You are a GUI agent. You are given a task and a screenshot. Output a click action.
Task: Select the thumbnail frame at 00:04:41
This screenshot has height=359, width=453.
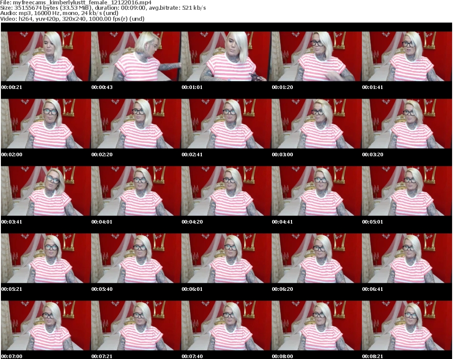point(317,191)
